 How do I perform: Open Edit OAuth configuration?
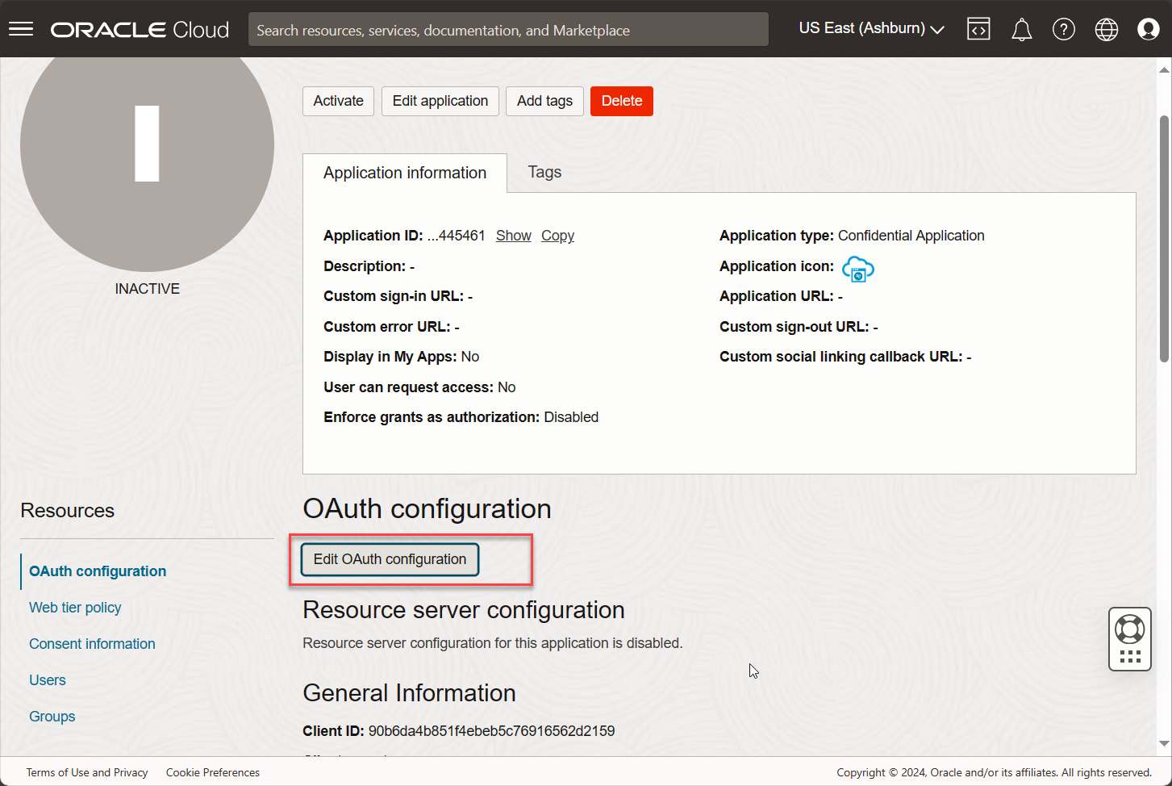pyautogui.click(x=390, y=559)
